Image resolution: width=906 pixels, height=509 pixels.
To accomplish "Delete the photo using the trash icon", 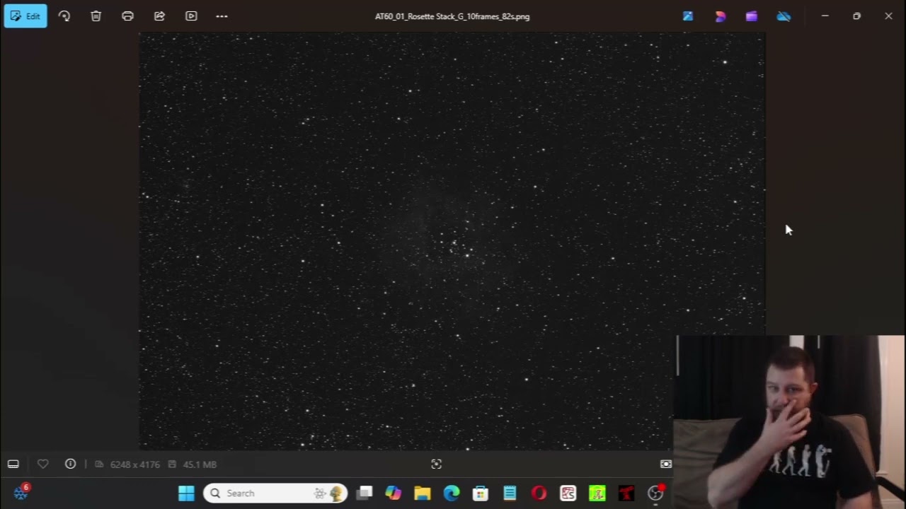I will point(96,16).
